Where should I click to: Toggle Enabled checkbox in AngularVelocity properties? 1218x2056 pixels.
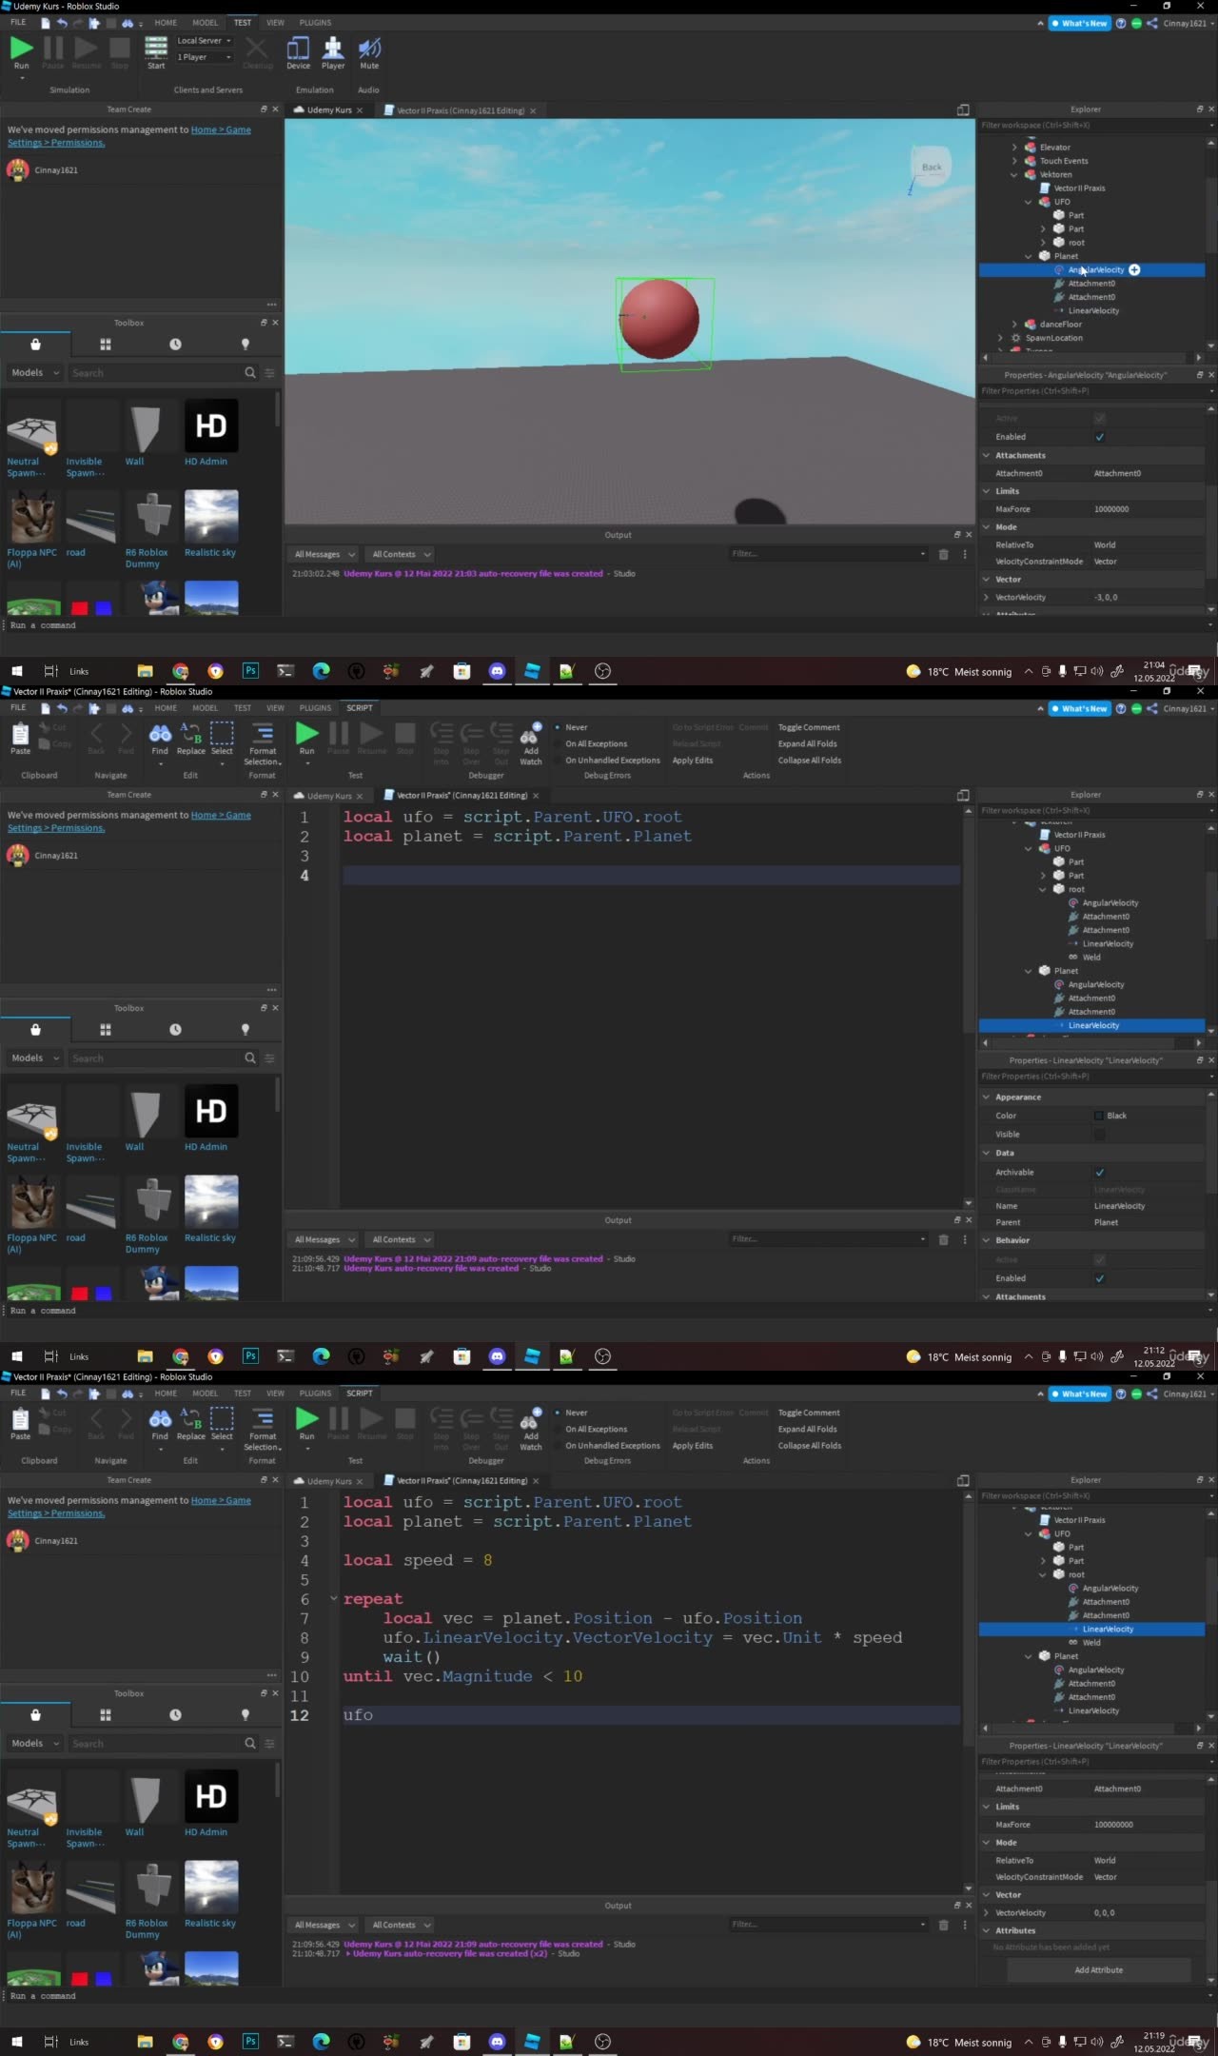(x=1100, y=437)
